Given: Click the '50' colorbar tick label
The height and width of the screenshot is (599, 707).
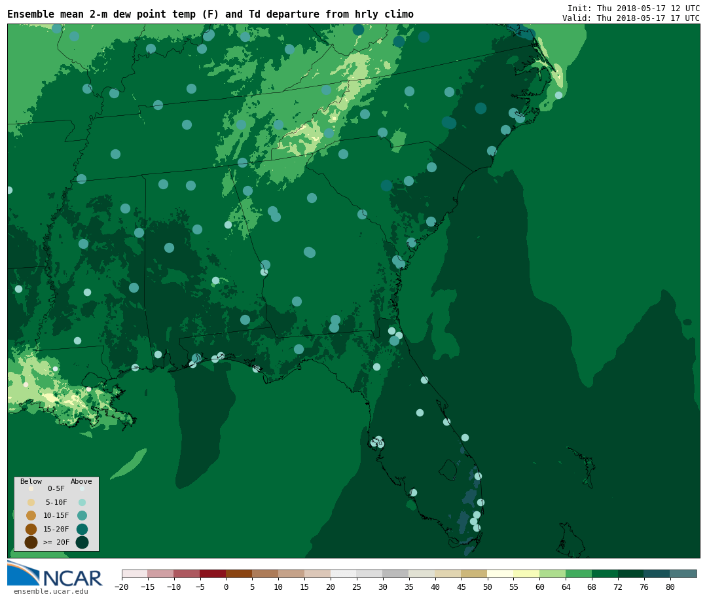Looking at the screenshot, I should 488,587.
